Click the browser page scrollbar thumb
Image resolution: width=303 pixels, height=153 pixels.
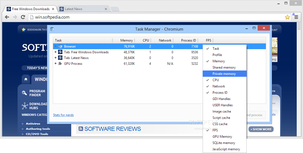(x=299, y=26)
